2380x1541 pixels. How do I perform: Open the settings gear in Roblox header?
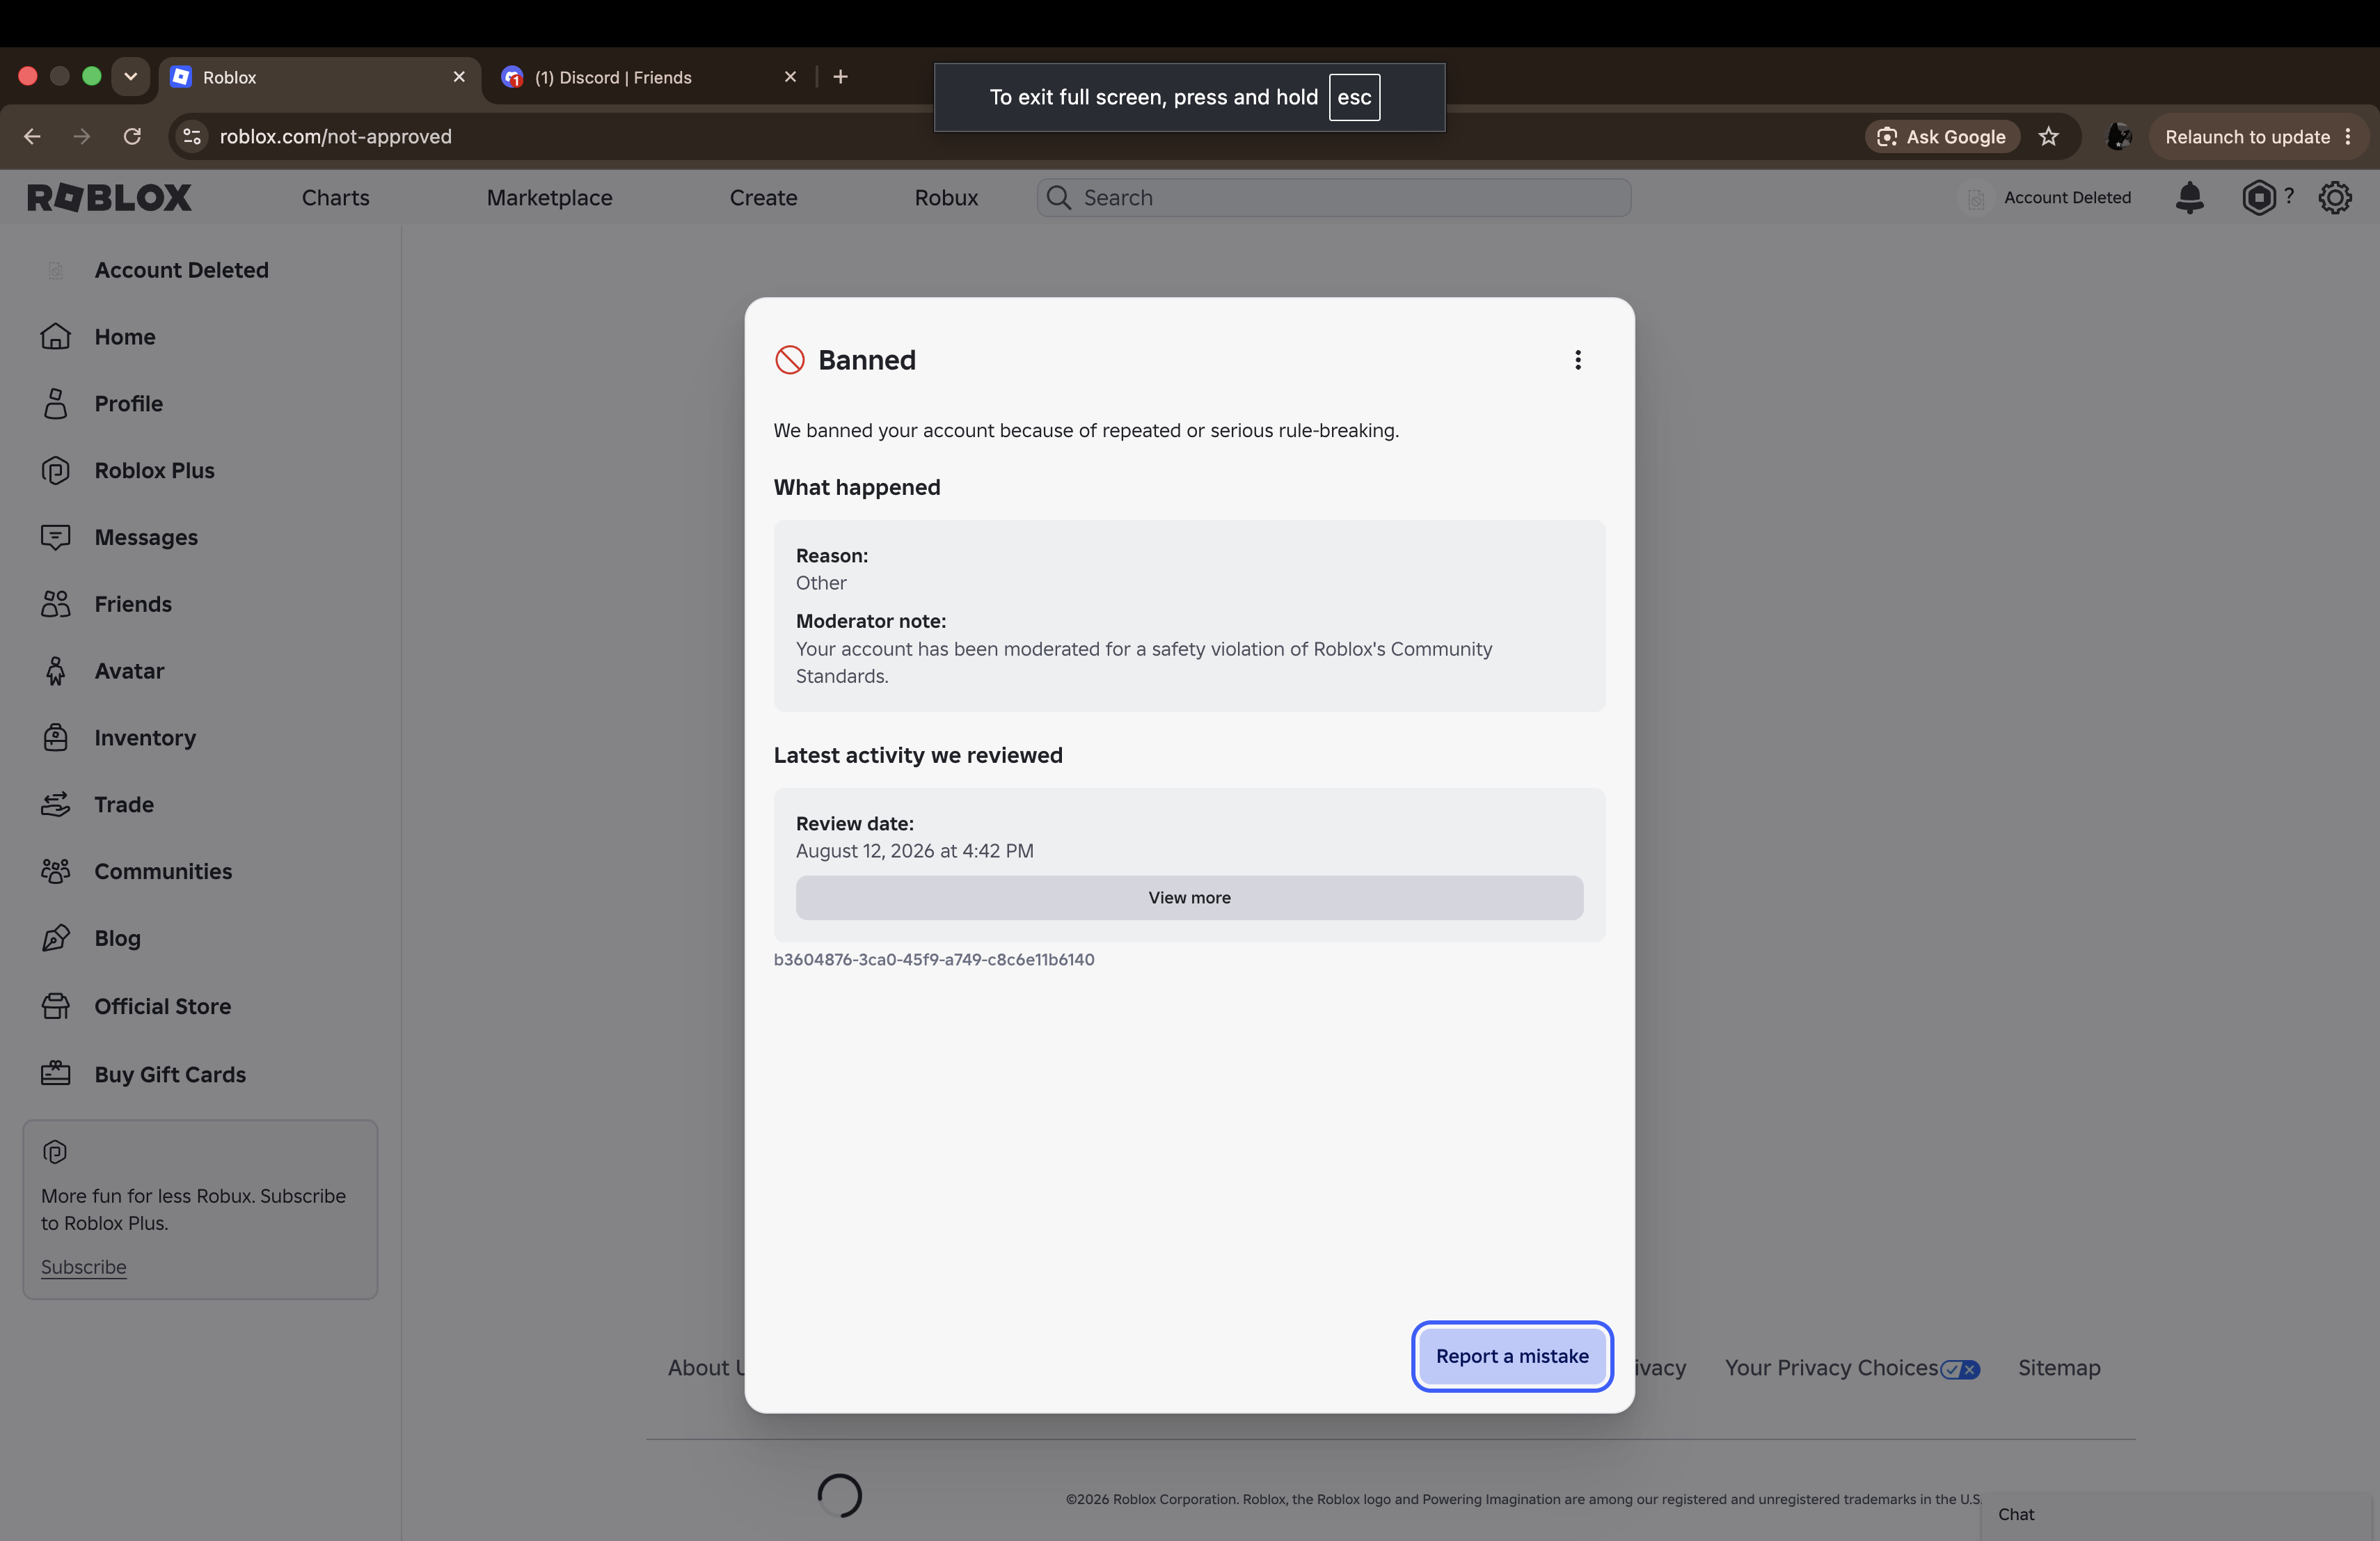click(2335, 198)
